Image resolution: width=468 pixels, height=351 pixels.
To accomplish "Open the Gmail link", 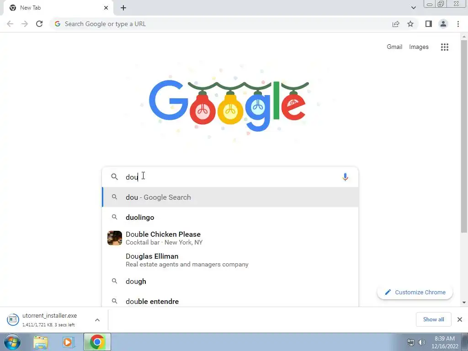I will [x=394, y=47].
